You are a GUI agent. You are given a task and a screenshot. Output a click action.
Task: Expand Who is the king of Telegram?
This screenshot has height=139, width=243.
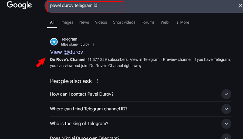tap(226, 124)
